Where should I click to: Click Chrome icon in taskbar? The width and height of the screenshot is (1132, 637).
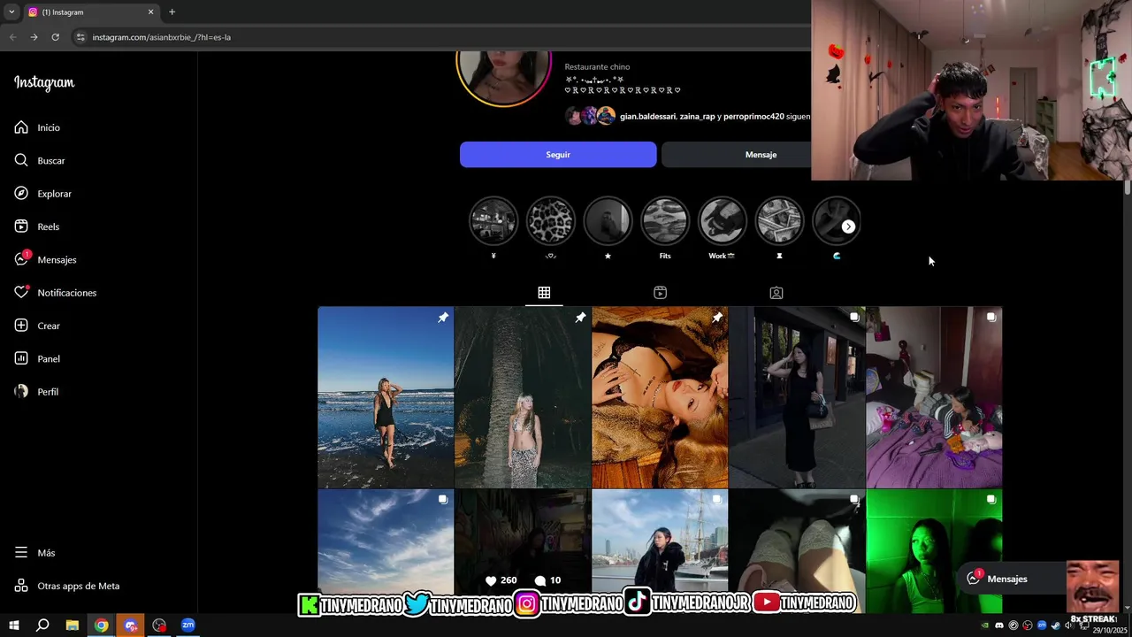(x=102, y=625)
